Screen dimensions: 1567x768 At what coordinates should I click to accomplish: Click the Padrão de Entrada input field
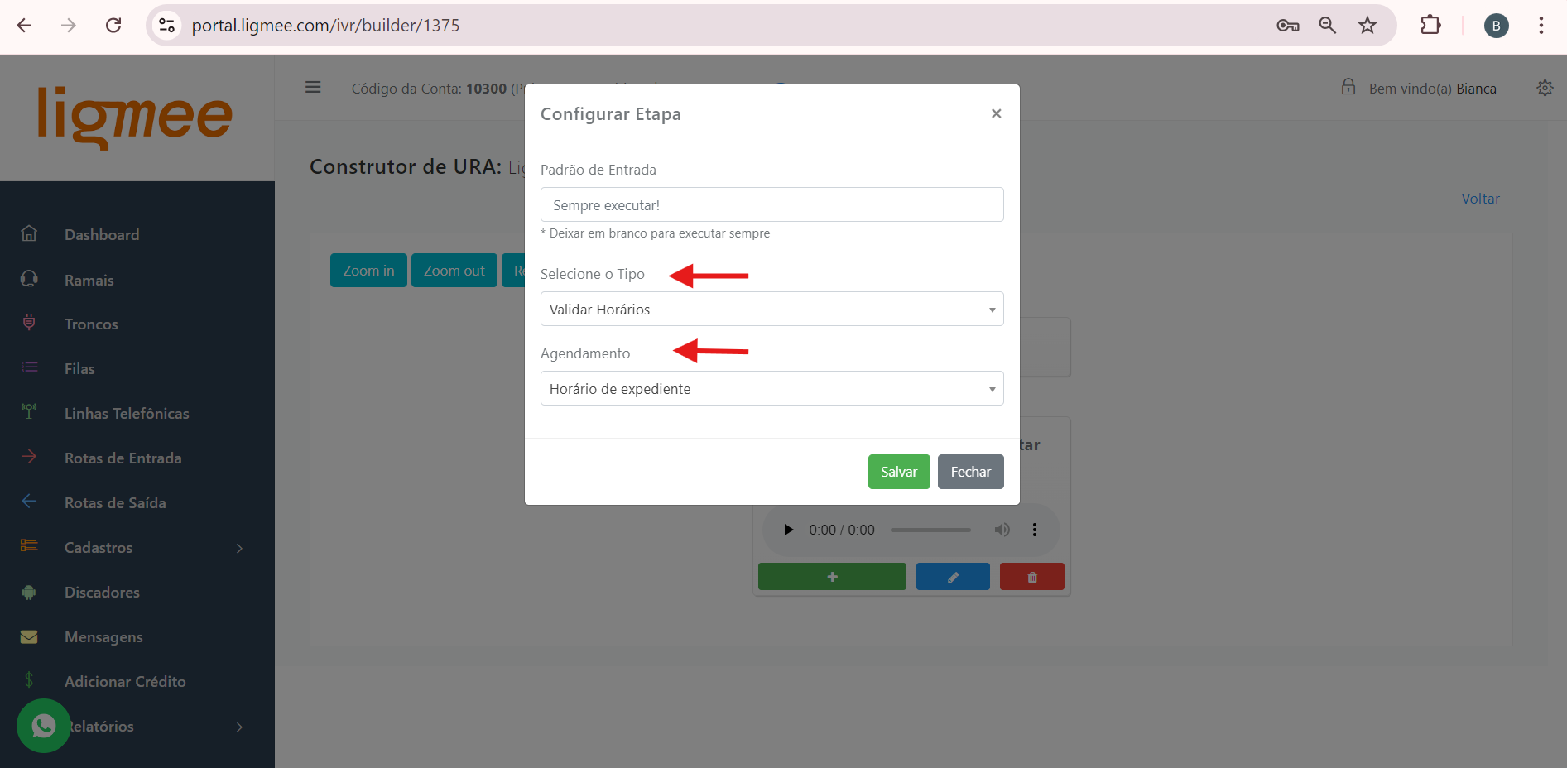pyautogui.click(x=771, y=205)
